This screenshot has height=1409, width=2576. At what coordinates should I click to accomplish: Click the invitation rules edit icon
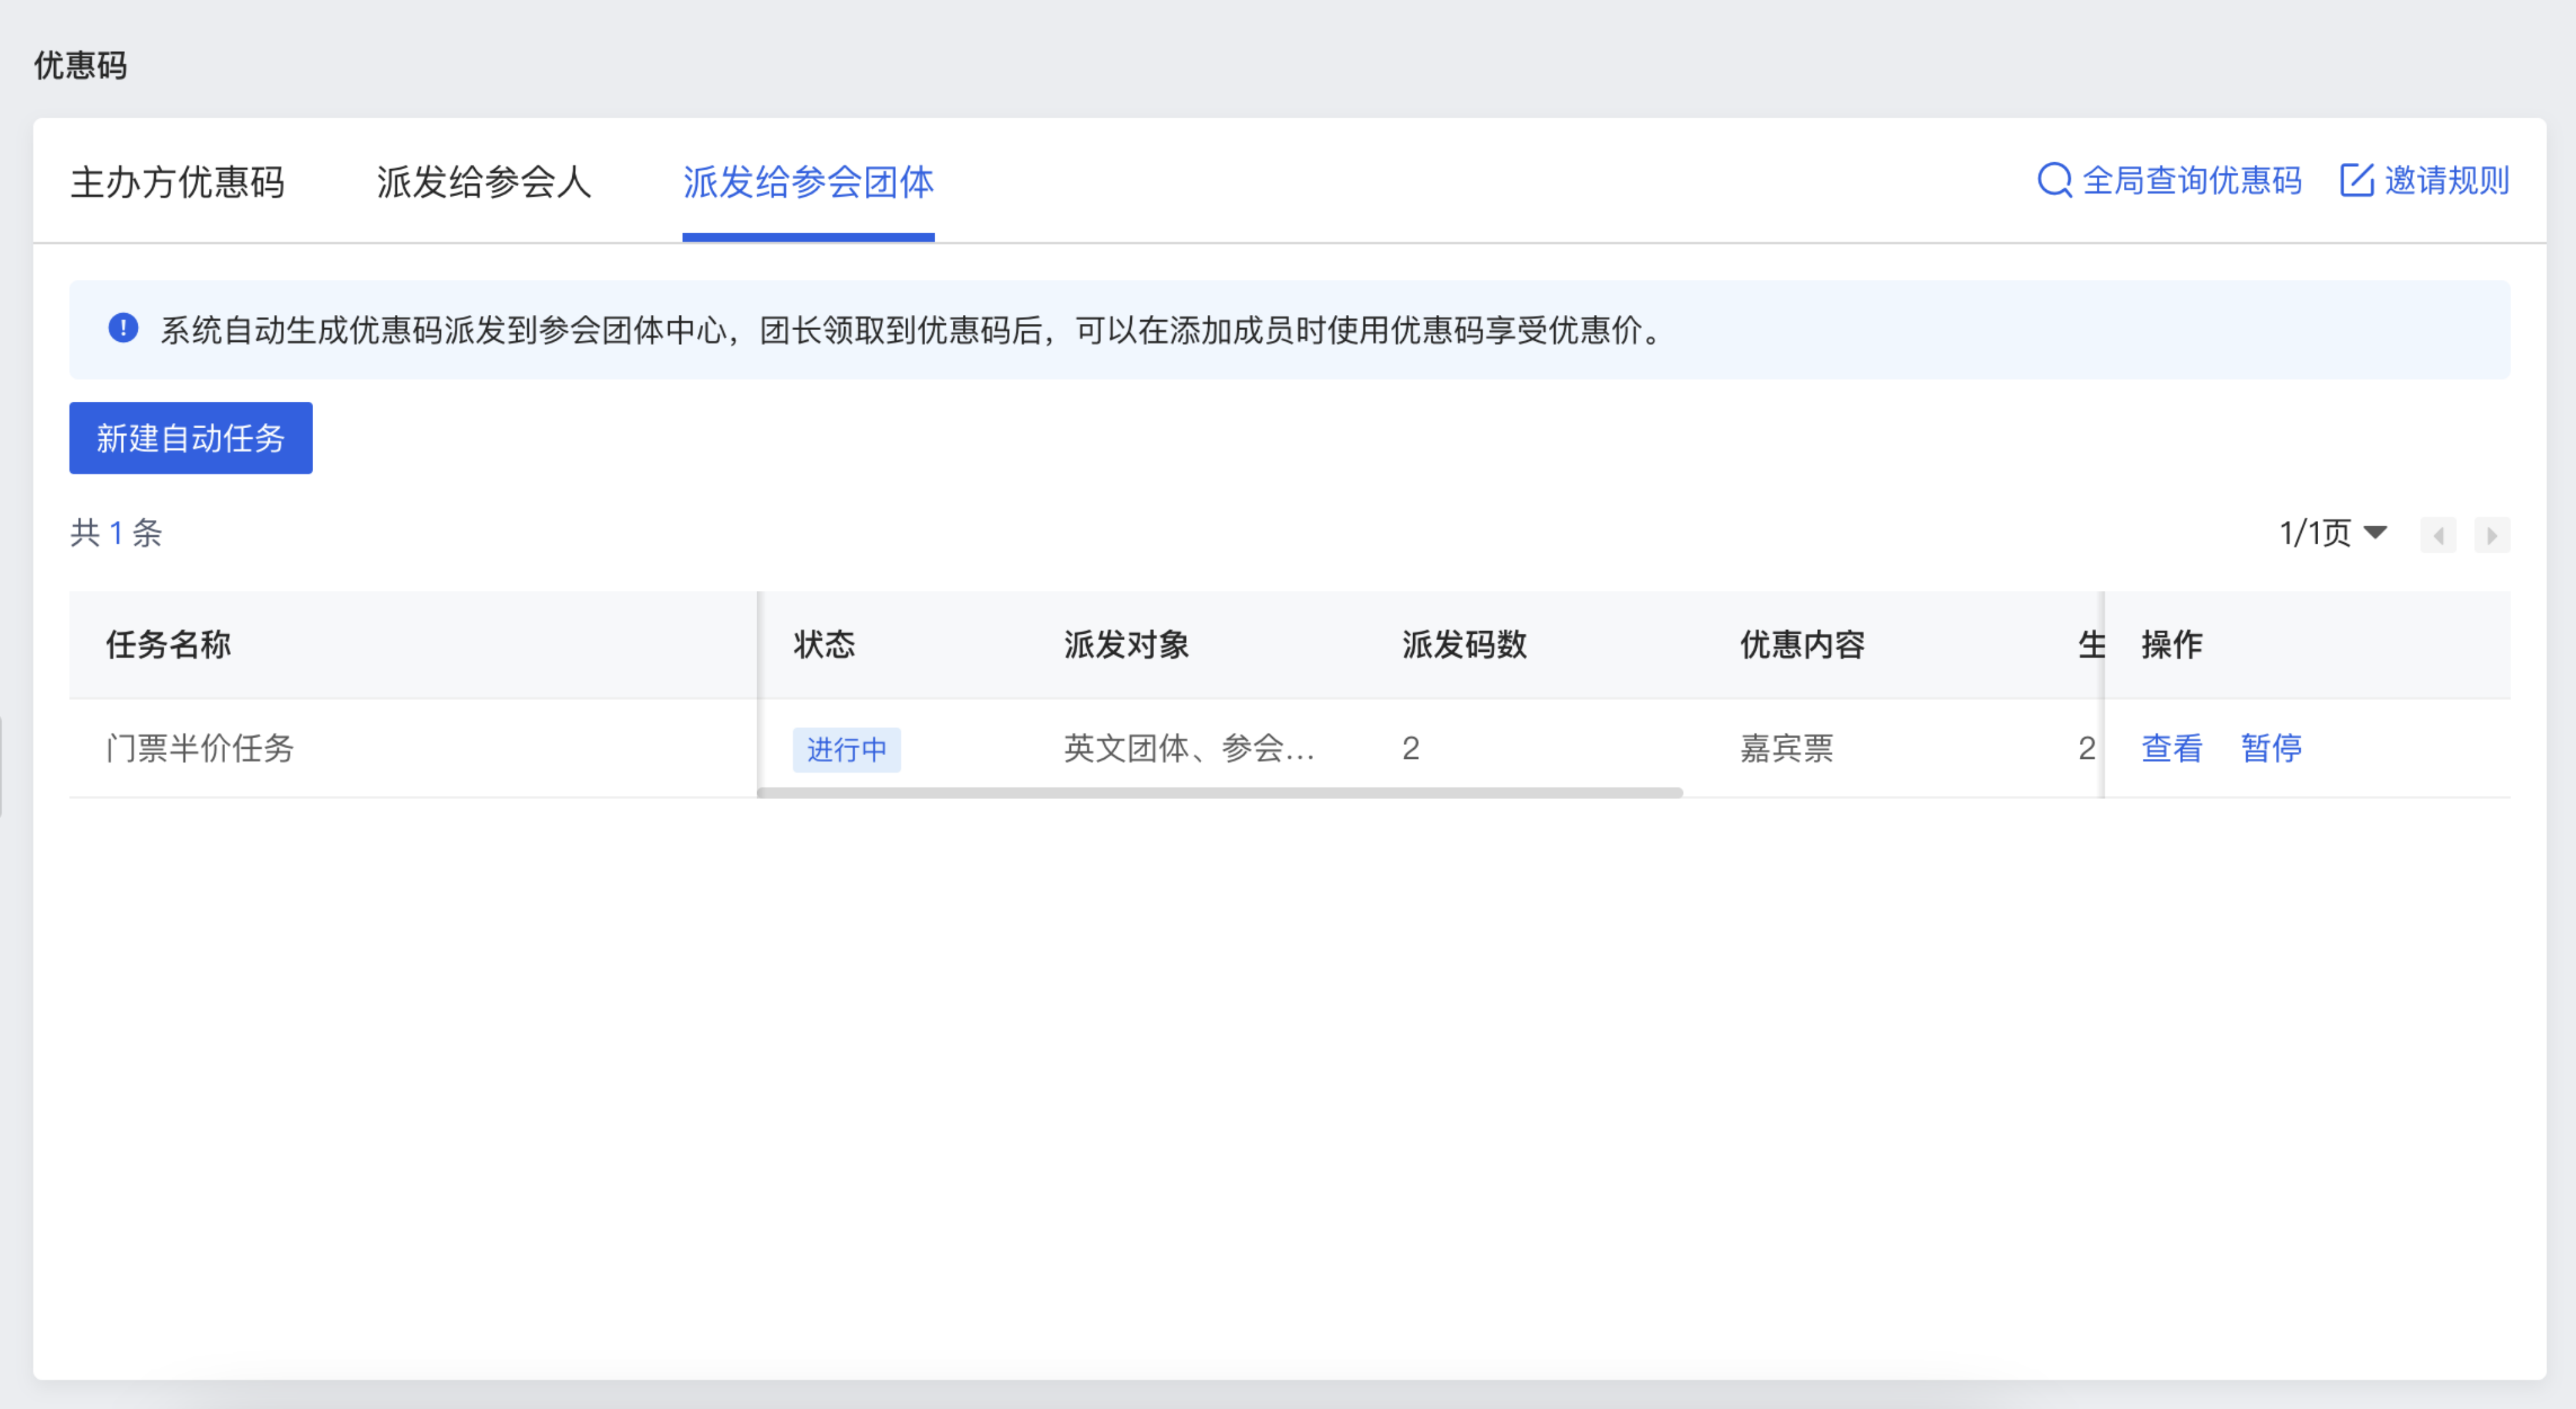point(2356,181)
